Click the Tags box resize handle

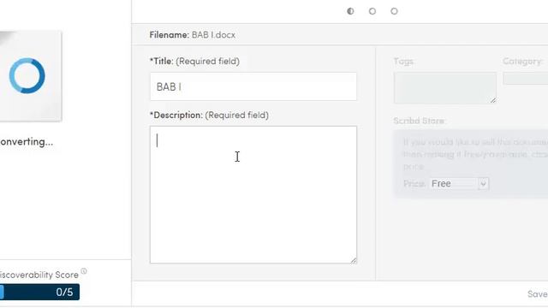click(493, 100)
